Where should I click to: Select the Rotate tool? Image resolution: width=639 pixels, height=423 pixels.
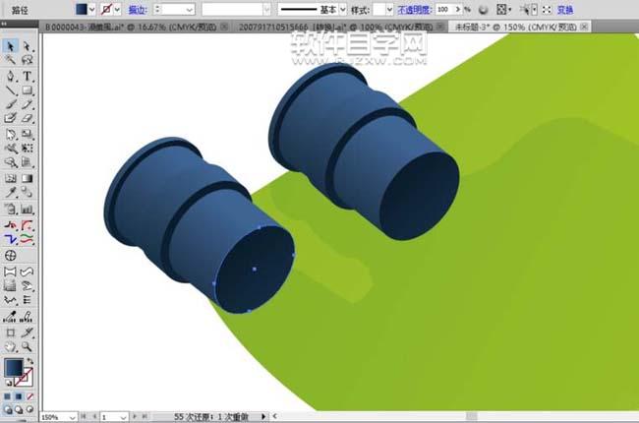click(x=11, y=134)
